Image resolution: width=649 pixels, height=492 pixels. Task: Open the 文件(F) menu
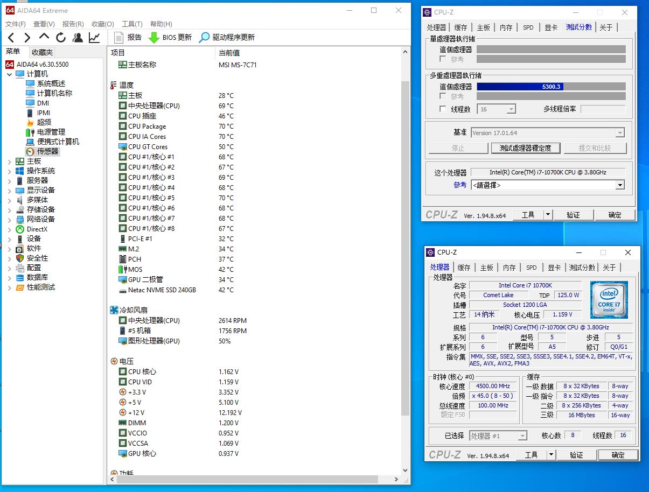[16, 24]
